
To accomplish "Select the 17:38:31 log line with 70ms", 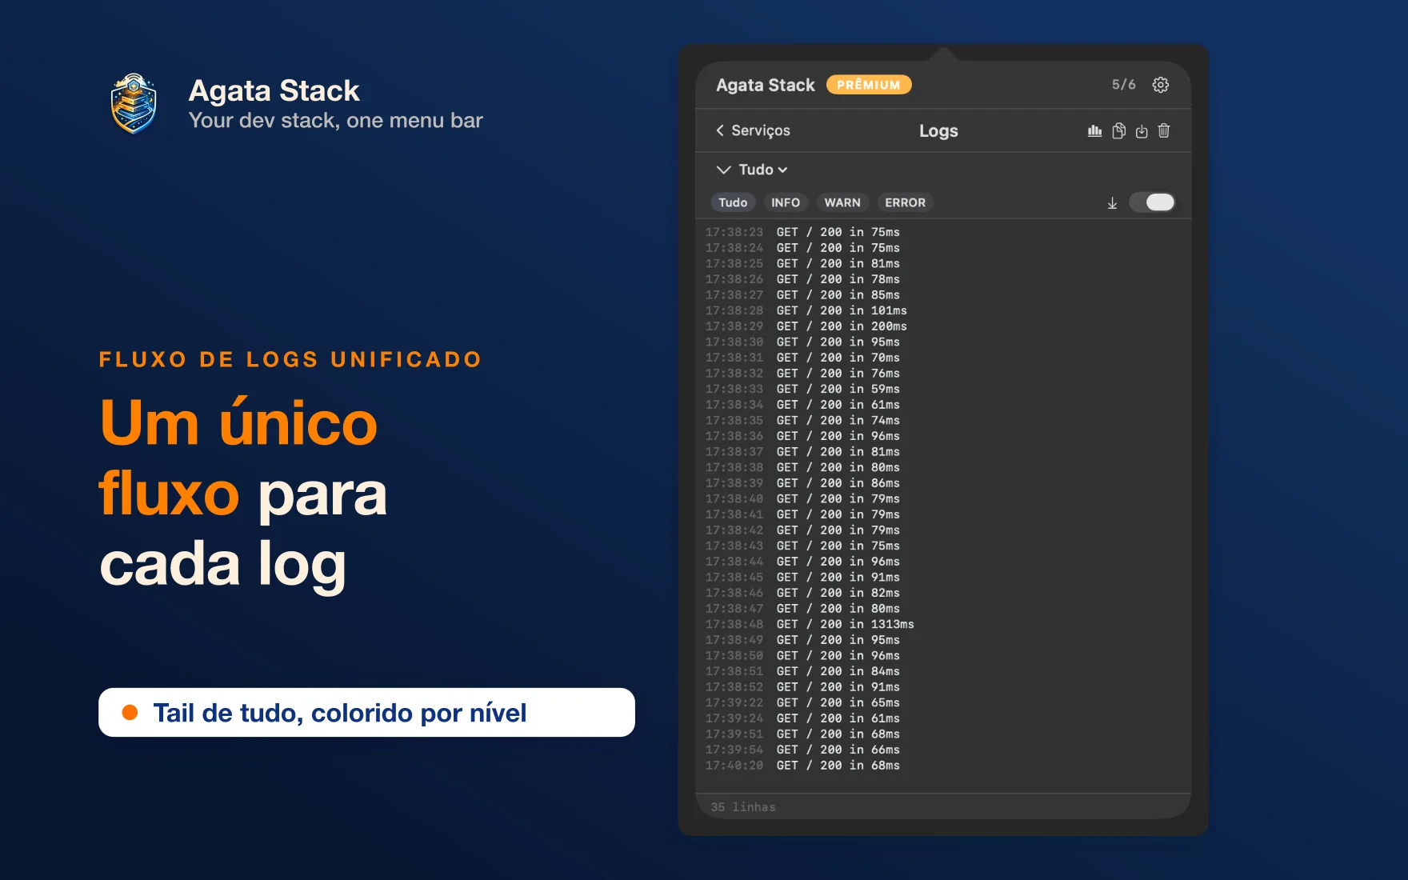I will [802, 358].
